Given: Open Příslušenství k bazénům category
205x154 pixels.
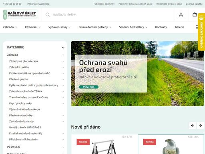Looking at the screenshot, I should coord(24,140).
